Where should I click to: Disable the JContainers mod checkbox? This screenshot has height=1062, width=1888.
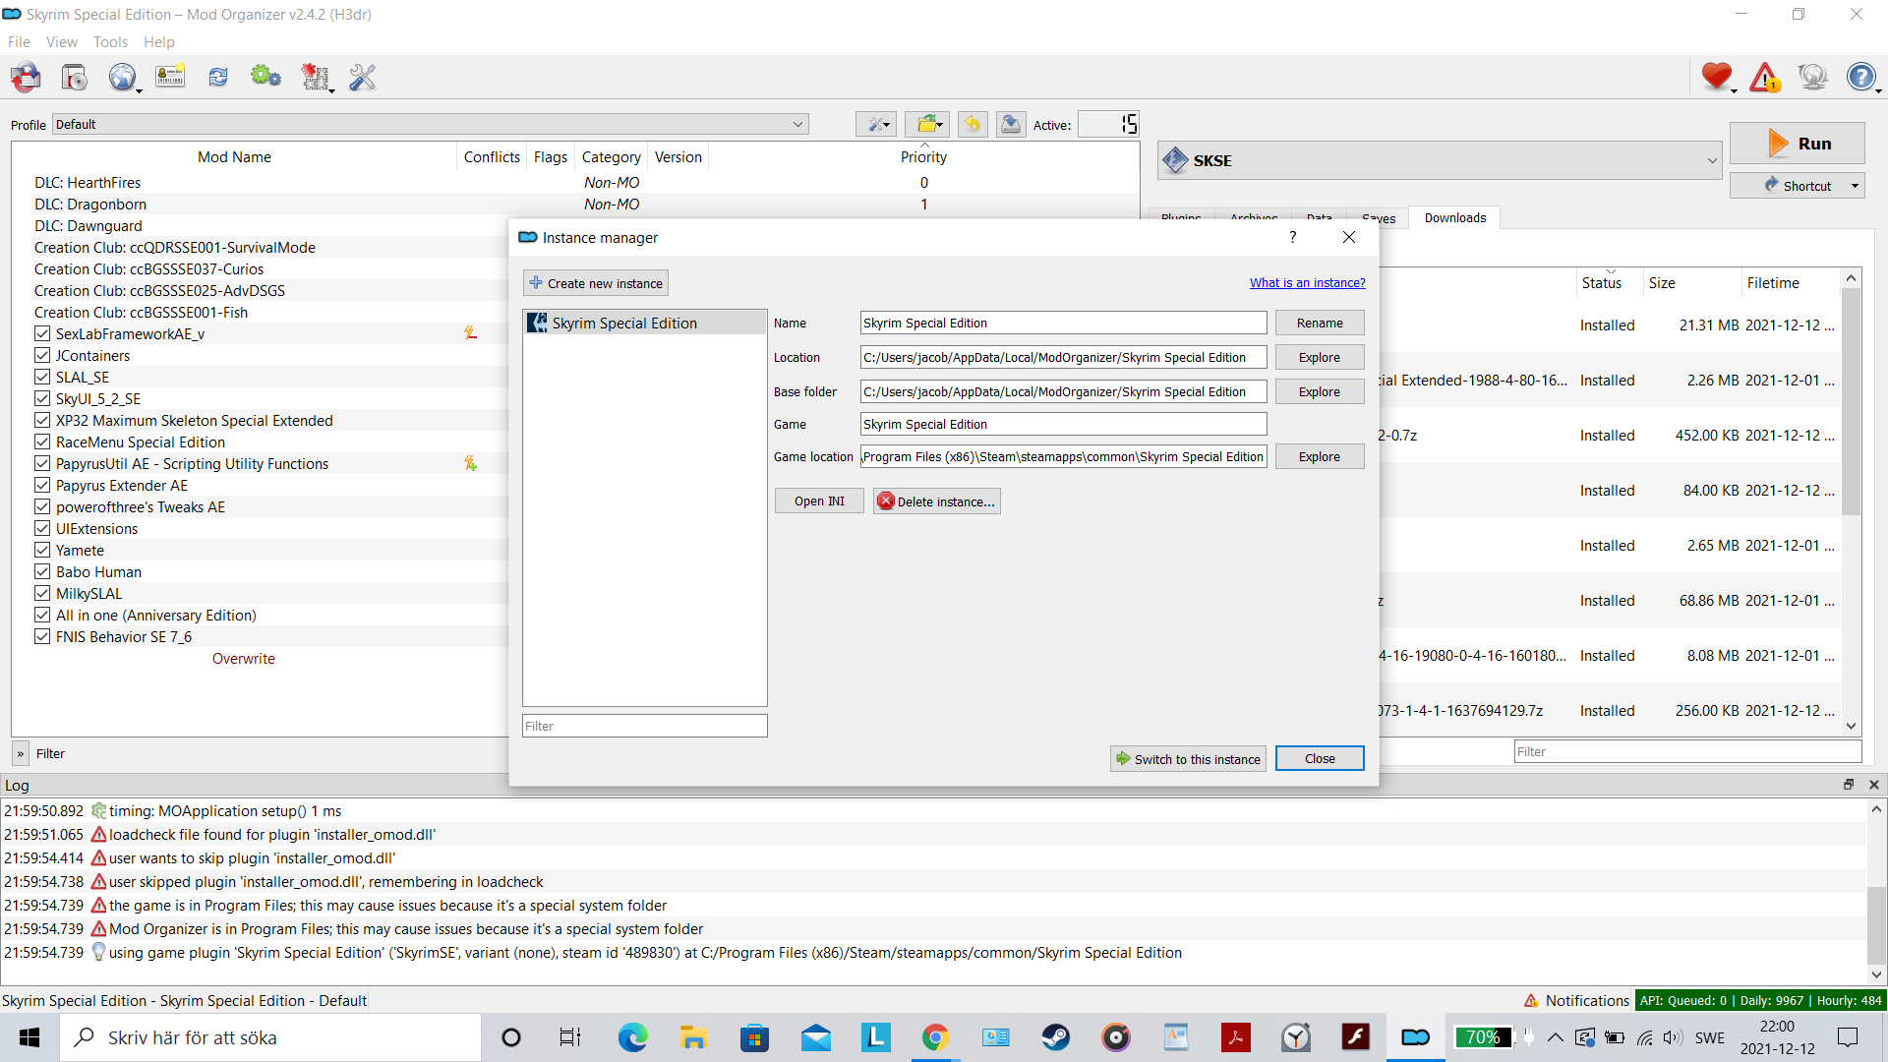point(42,355)
